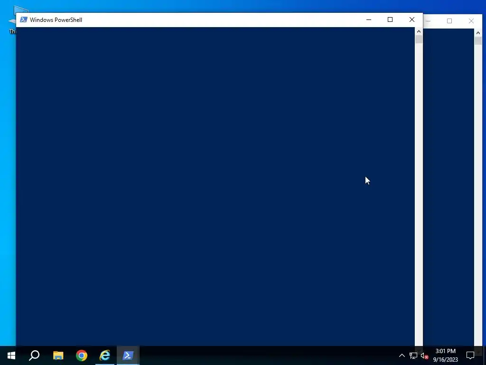Image resolution: width=486 pixels, height=365 pixels.
Task: Select the PowerShell taskbar button
Action: (128, 355)
